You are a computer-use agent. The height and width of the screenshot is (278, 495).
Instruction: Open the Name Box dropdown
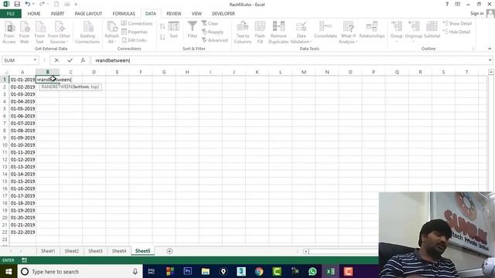[x=35, y=60]
